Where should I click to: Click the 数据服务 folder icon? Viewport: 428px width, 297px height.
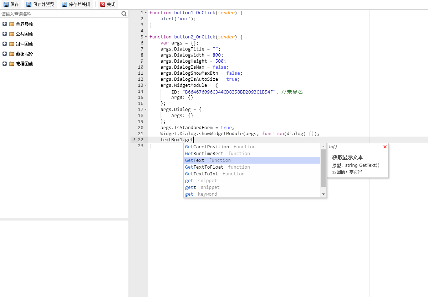pyautogui.click(x=12, y=54)
